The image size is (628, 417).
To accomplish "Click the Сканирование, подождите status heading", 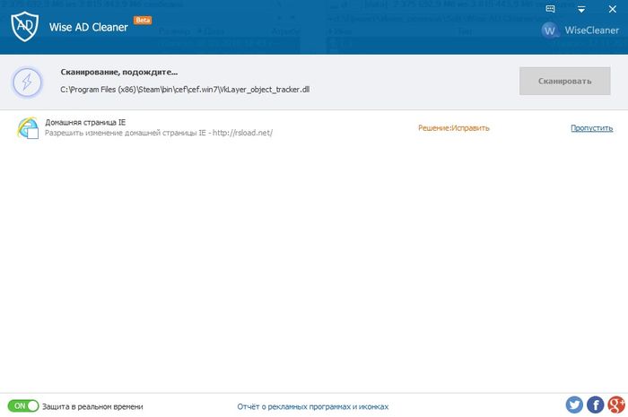I will [x=119, y=73].
